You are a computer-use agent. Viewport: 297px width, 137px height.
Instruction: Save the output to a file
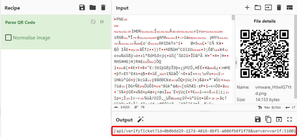[258, 119]
